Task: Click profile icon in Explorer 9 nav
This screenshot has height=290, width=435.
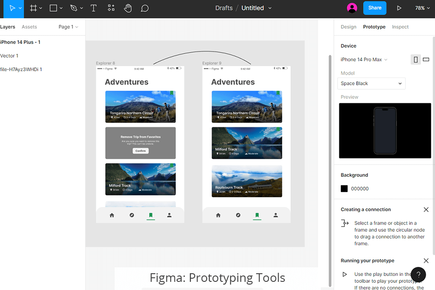Action: tap(275, 215)
